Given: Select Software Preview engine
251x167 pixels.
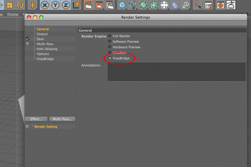Looking at the screenshot, I should point(110,41).
